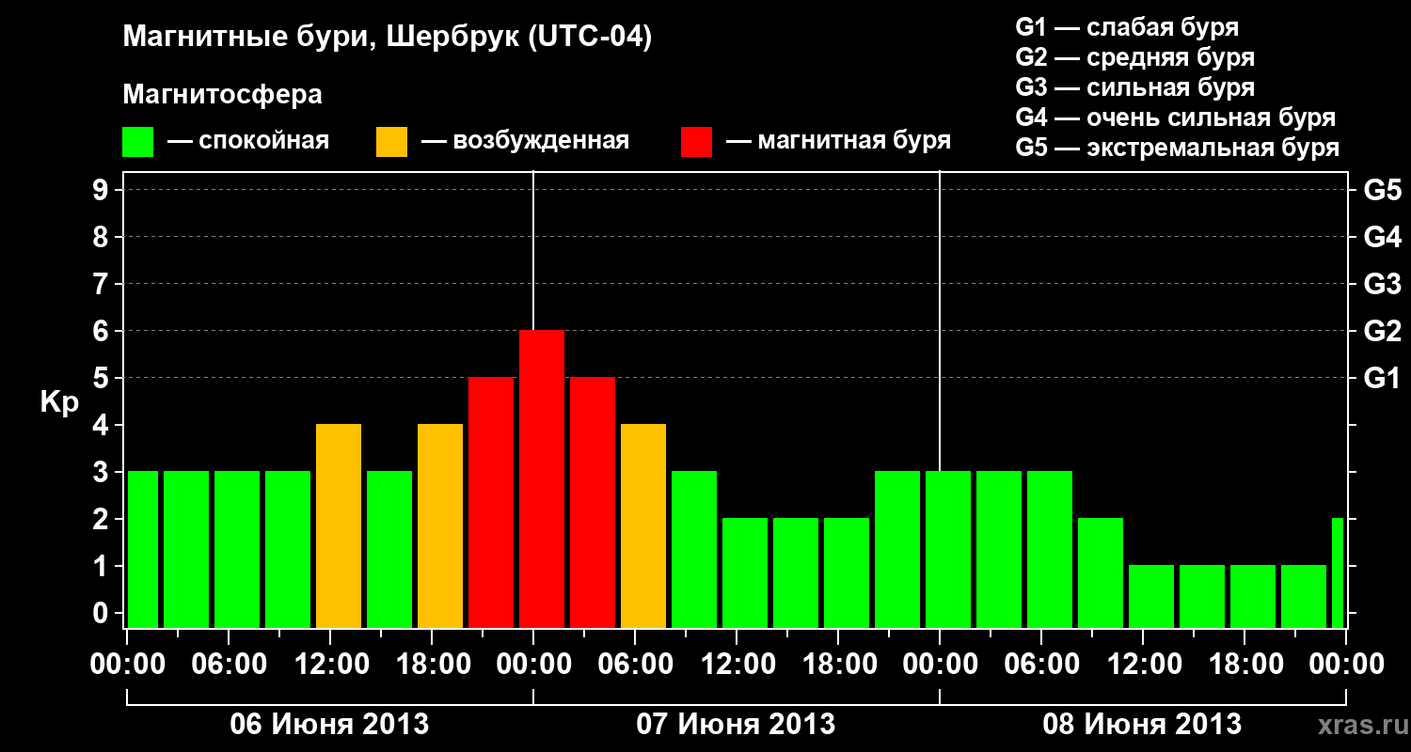Image resolution: width=1411 pixels, height=752 pixels.
Task: Click the right-axis 'G2' level label
Action: pos(1383,331)
